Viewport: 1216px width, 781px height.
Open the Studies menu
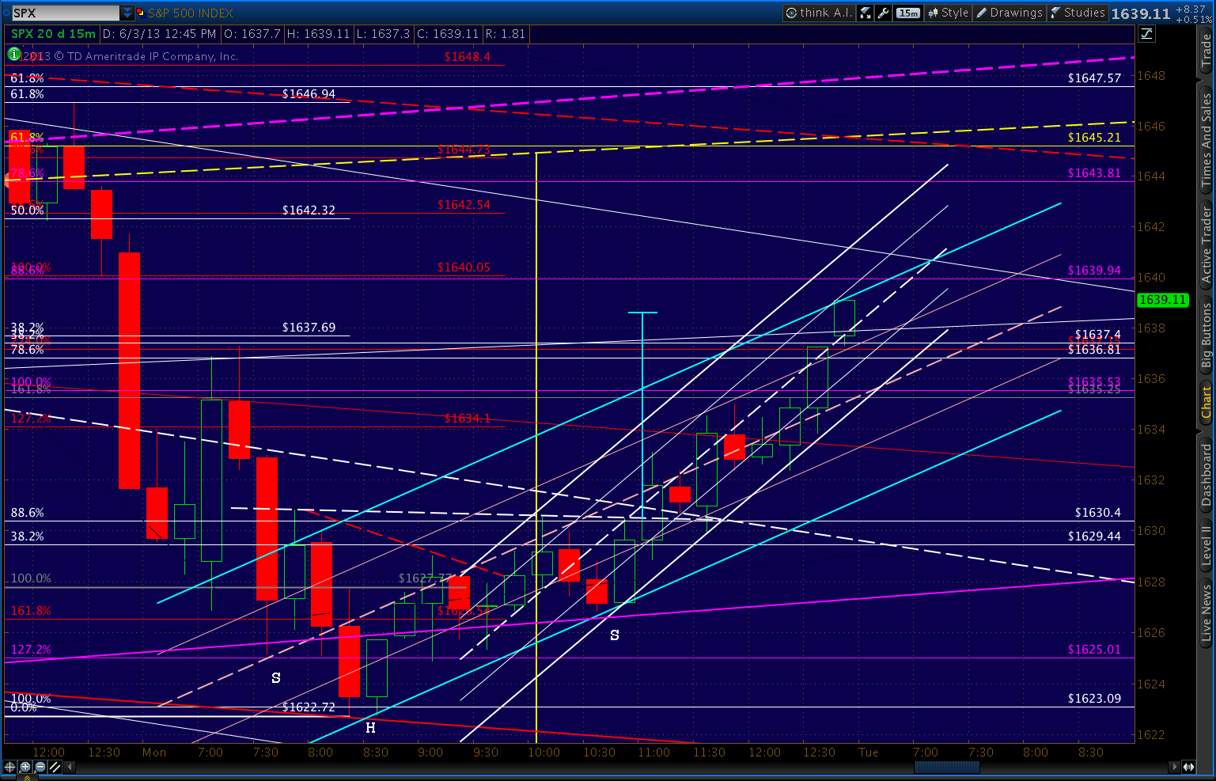1077,13
